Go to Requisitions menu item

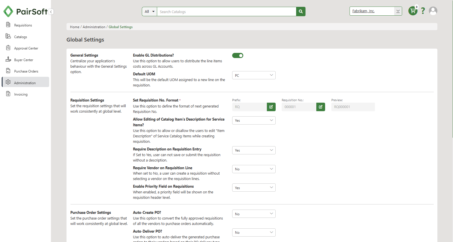pos(23,25)
